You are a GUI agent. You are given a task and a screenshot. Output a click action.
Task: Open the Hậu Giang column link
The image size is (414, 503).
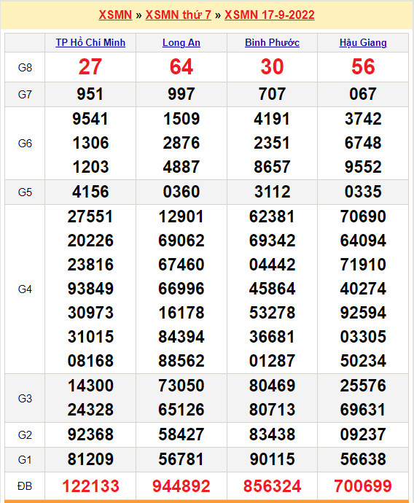[363, 43]
